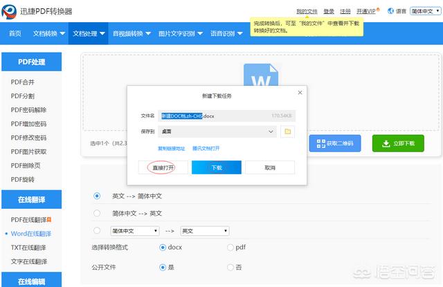
Task: Expand the 图片文字识别 navigation menu
Action: coord(181,34)
